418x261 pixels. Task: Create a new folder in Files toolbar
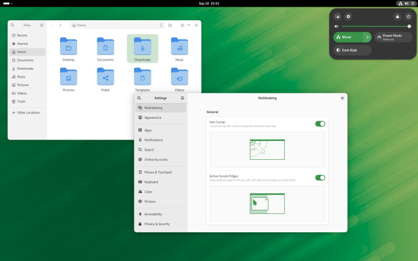tap(170, 25)
